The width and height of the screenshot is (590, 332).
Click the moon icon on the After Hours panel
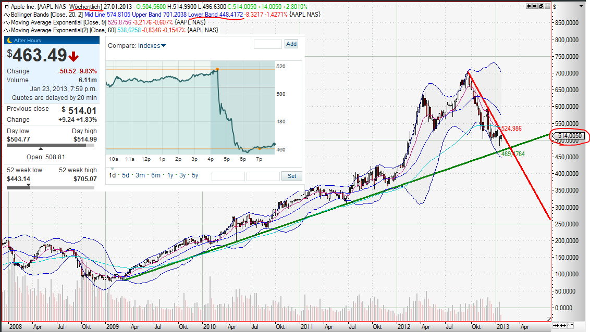tap(8, 40)
